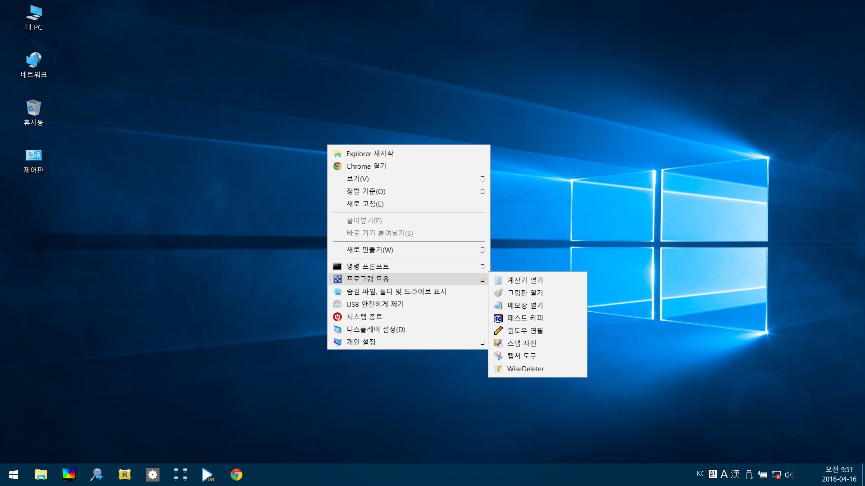Click the network disconnected tray icon
The image size is (865, 486).
coord(776,475)
